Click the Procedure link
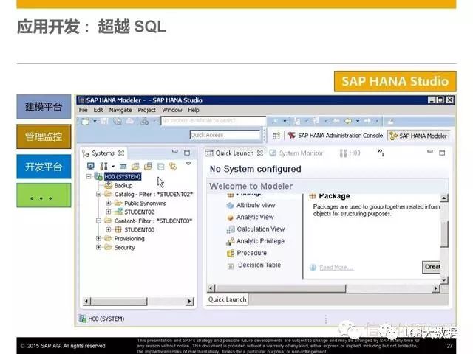This screenshot has height=354, width=473. click(251, 253)
